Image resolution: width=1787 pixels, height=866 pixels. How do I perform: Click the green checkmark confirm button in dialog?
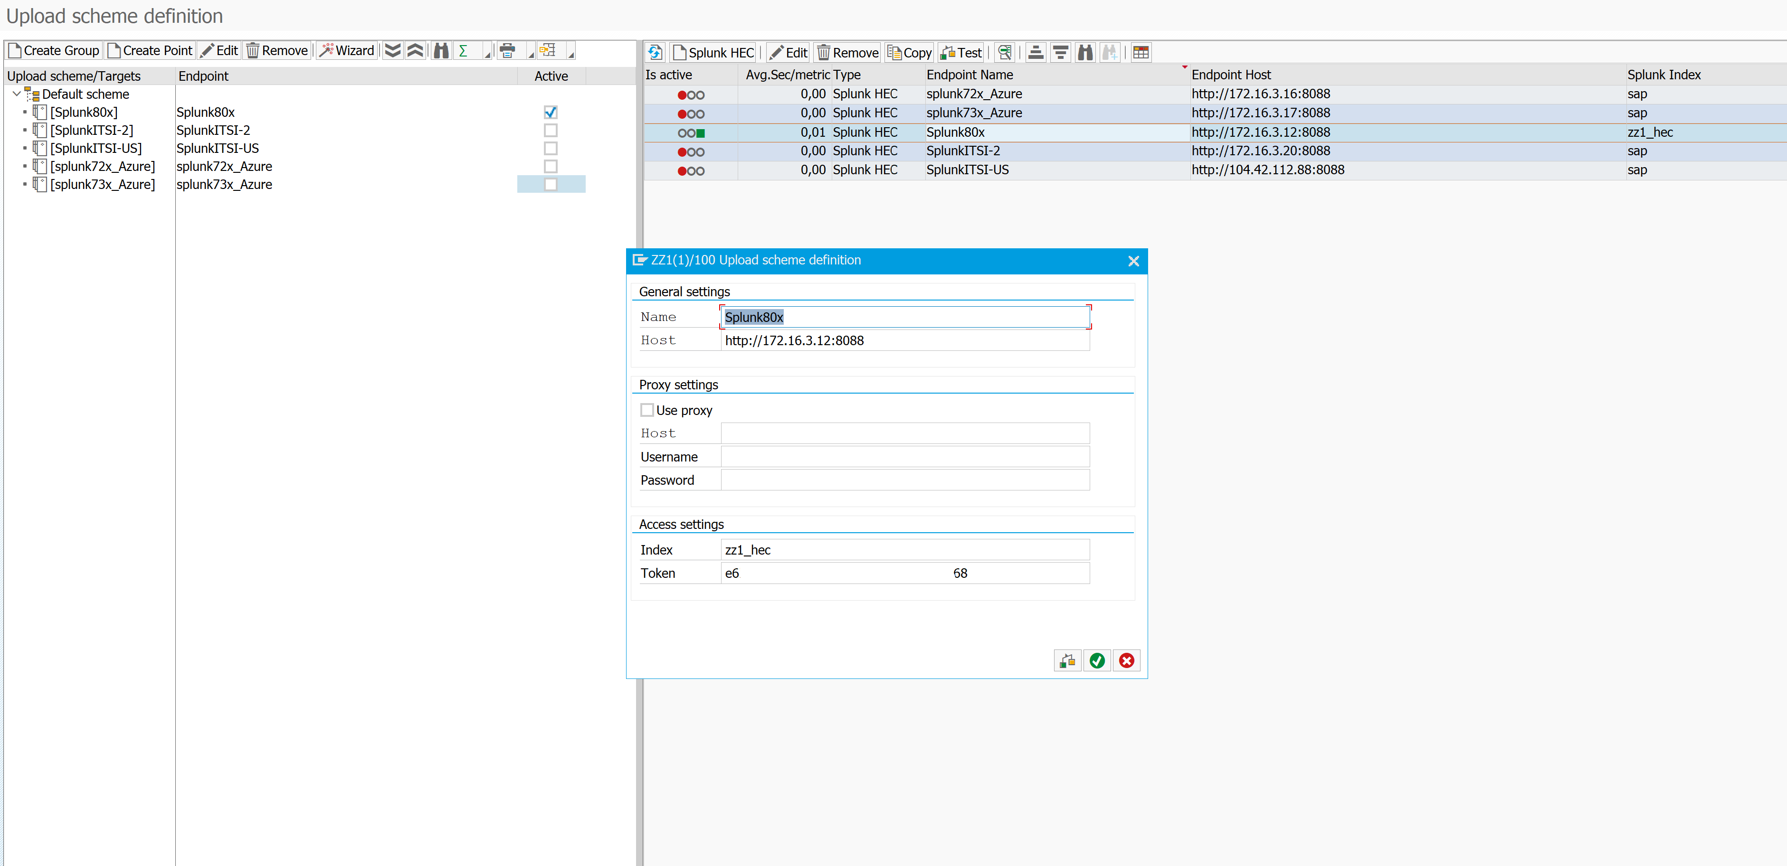pos(1097,661)
